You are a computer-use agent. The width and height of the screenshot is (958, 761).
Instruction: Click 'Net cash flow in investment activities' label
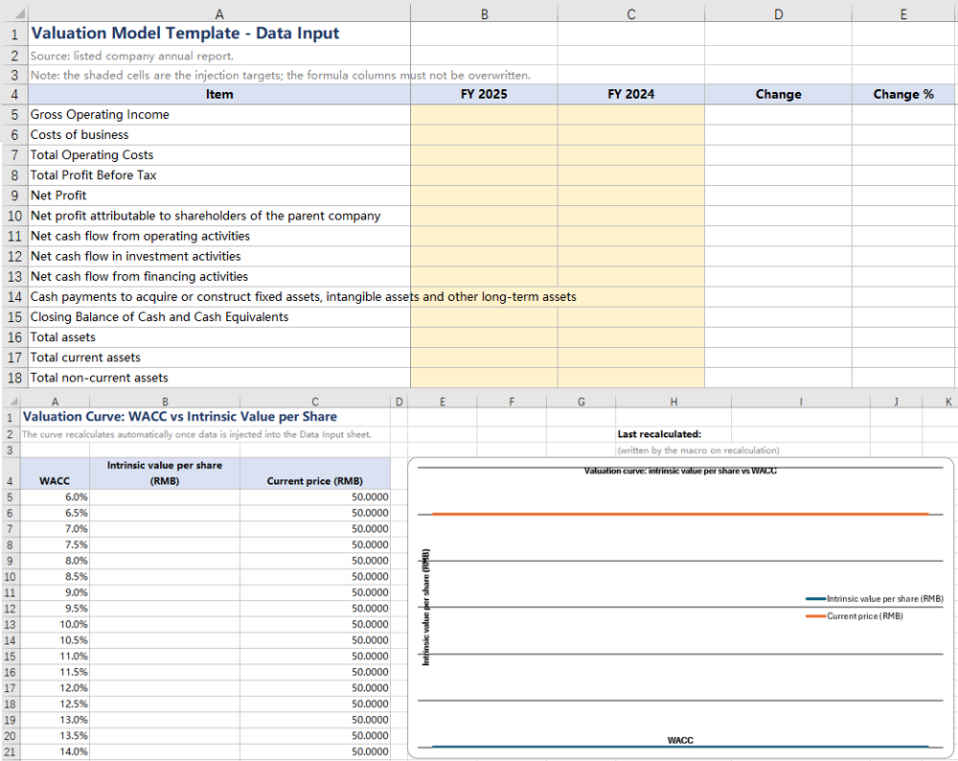click(x=218, y=256)
